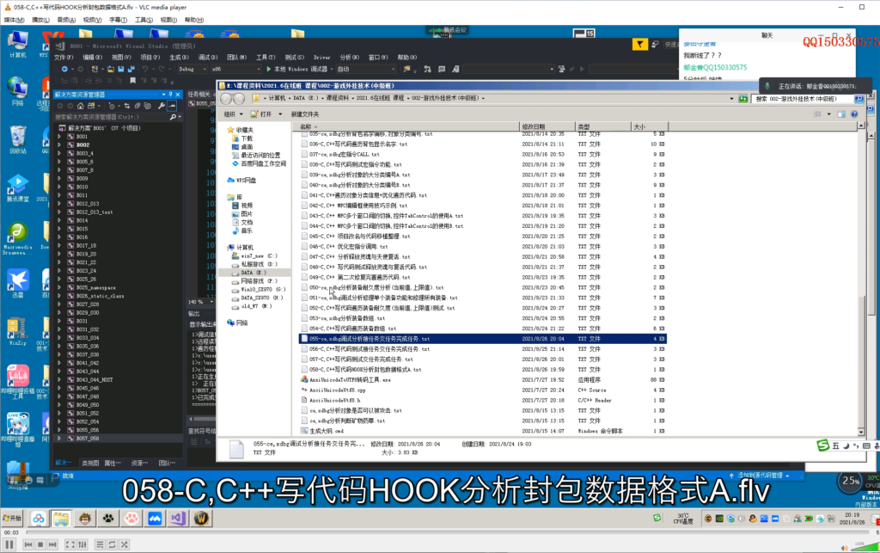
Task: Click Visual Studio yellow notification flag icon
Action: [x=639, y=44]
